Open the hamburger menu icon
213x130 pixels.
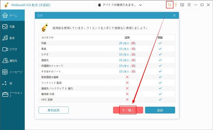click(x=189, y=5)
